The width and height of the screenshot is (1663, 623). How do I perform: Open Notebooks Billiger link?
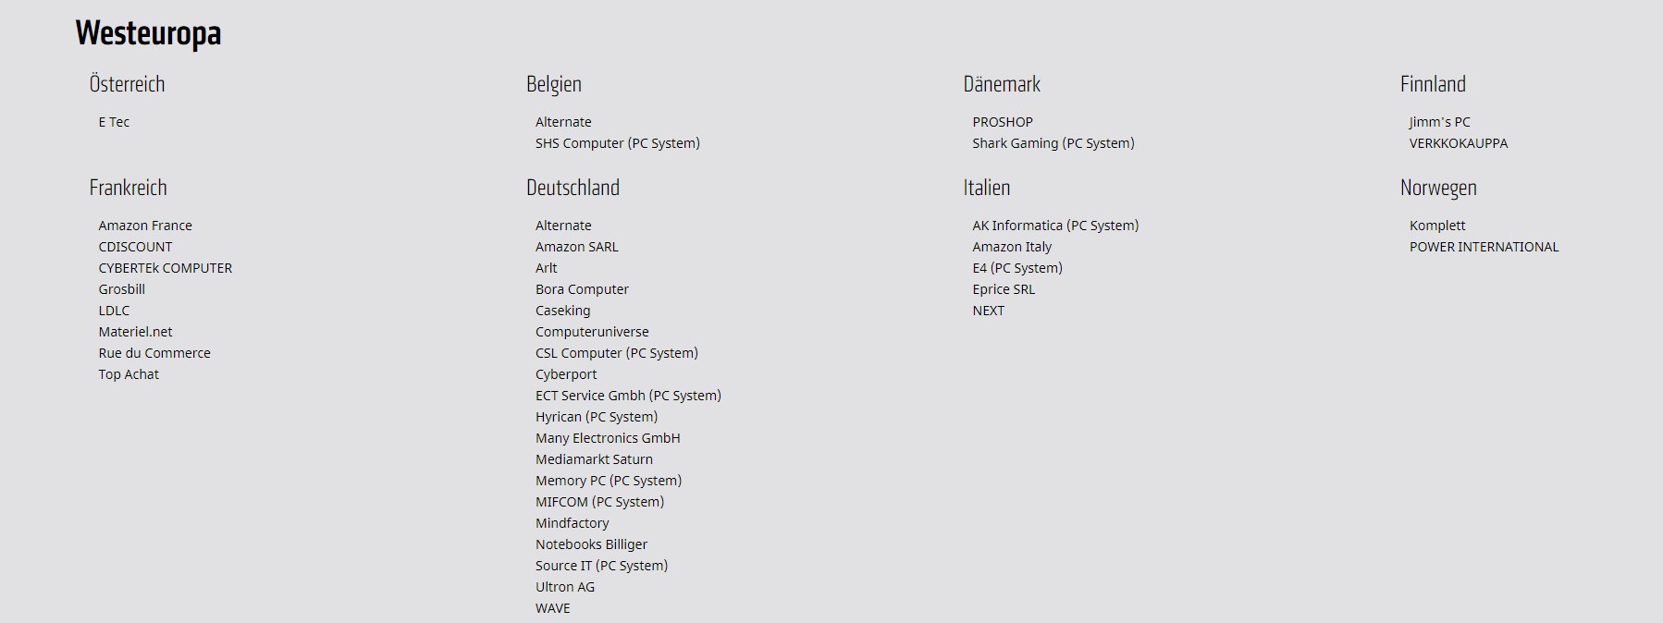(591, 544)
